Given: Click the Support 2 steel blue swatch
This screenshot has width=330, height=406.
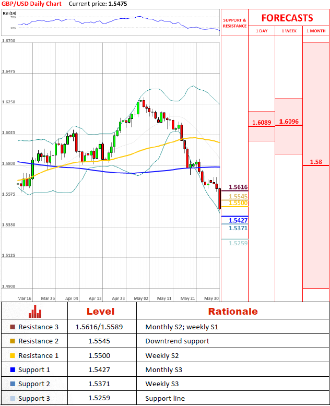Looking at the screenshot, I should click(13, 384).
